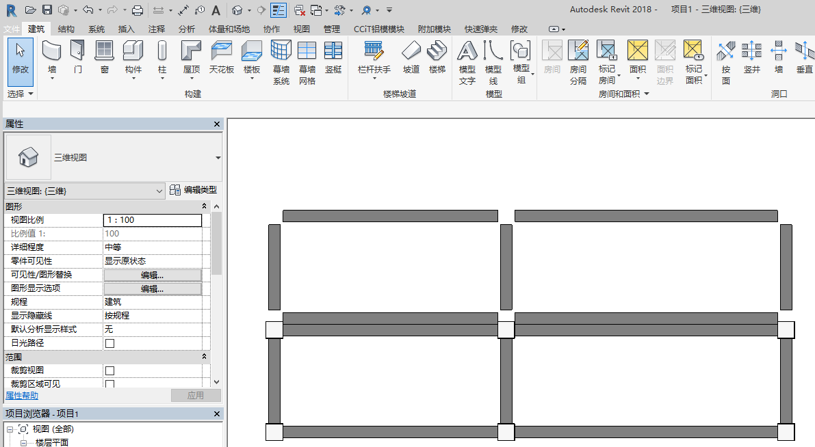
Task: Select the Window tool
Action: pos(105,57)
